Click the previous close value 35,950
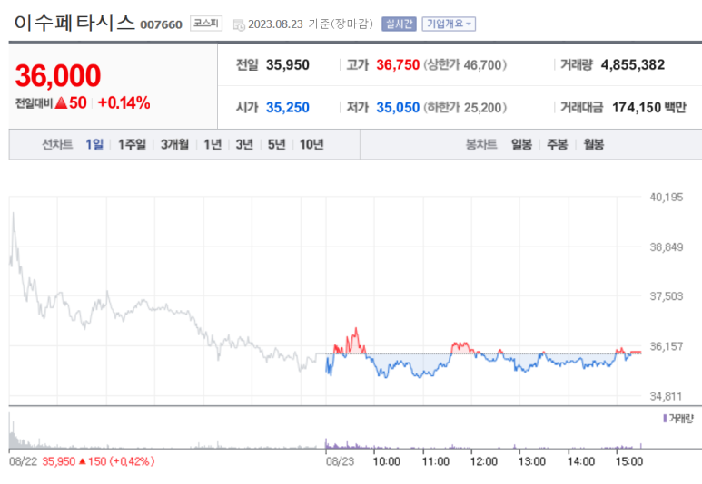 pyautogui.click(x=287, y=64)
